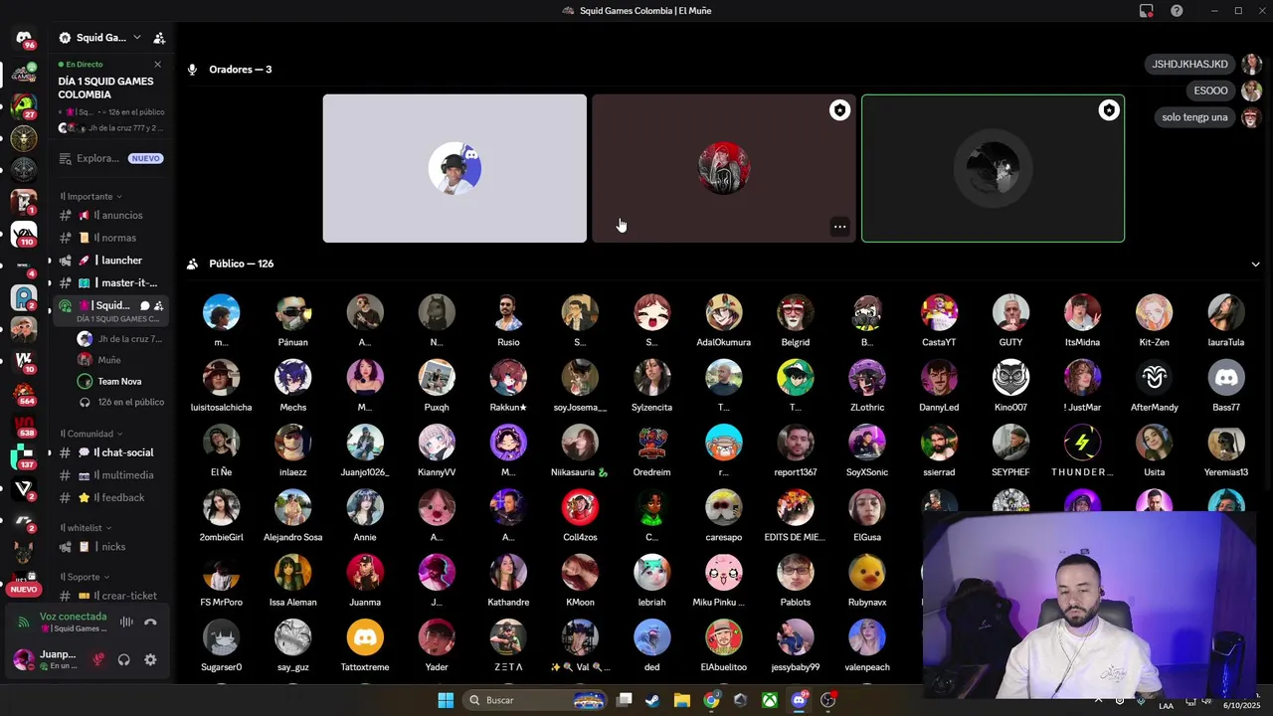The image size is (1273, 716).
Task: Open Xbox app from the taskbar
Action: tap(770, 700)
